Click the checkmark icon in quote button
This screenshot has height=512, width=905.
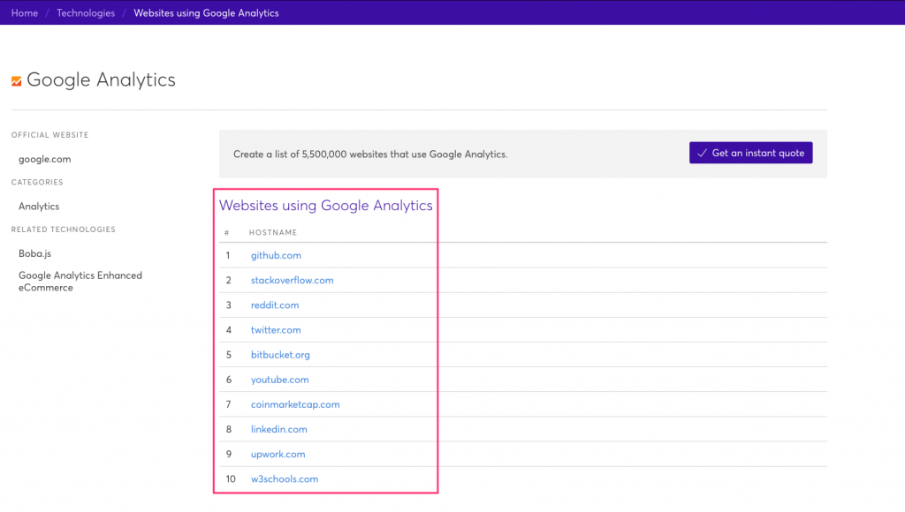[702, 153]
